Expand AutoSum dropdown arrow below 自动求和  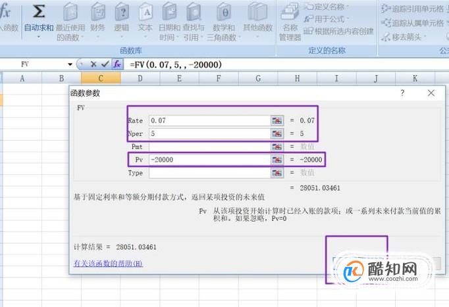coord(39,37)
